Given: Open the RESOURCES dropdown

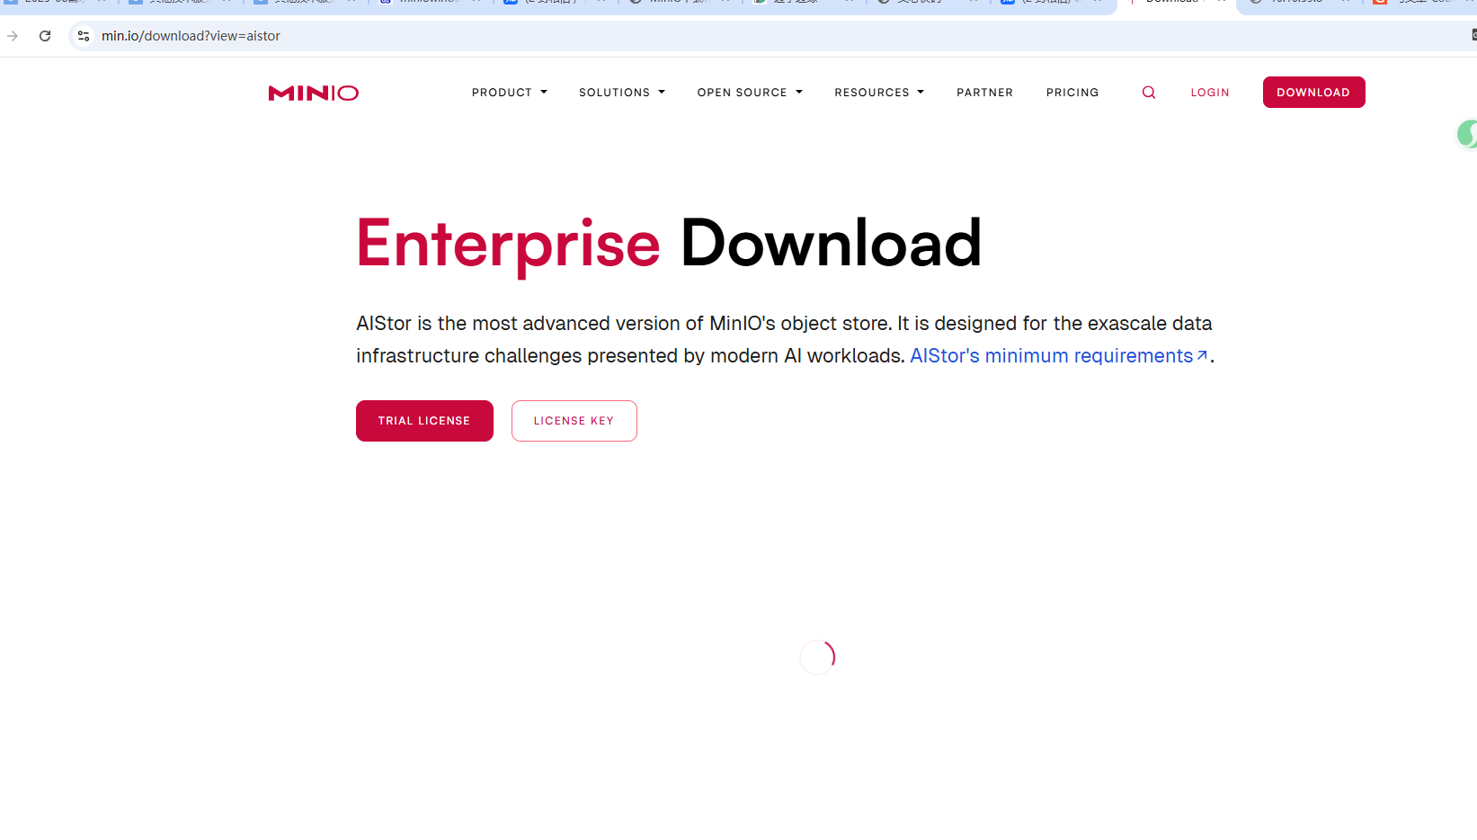Looking at the screenshot, I should pos(879,93).
